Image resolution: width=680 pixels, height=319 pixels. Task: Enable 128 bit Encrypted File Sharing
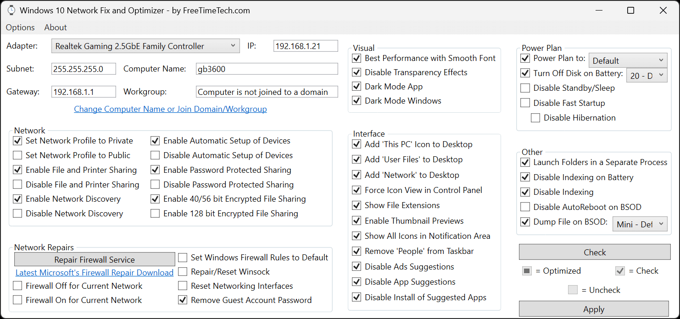[x=155, y=213]
